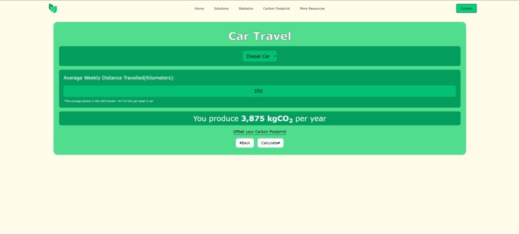This screenshot has width=519, height=234.
Task: Click the Calculate button
Action: pos(270,143)
